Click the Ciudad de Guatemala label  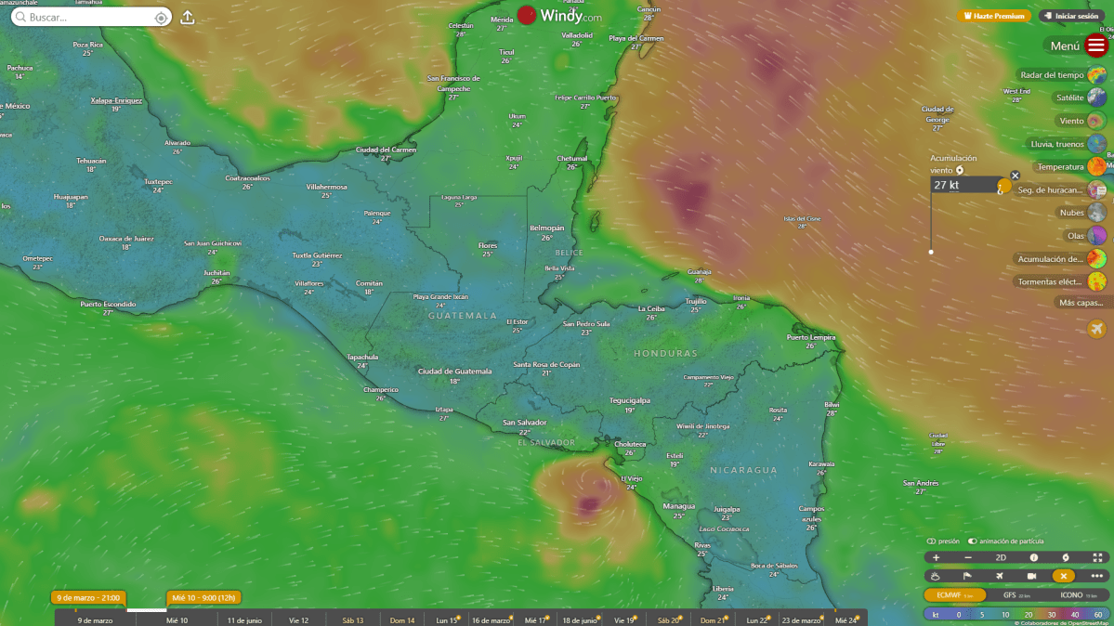pos(454,371)
